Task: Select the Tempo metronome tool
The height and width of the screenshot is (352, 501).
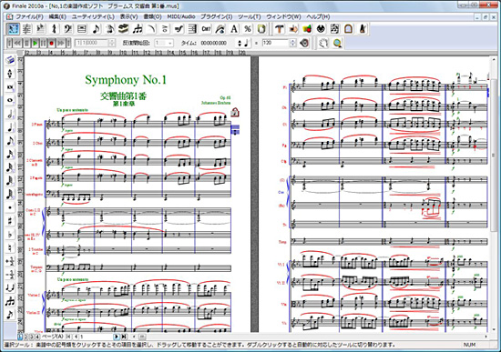Action: [363, 29]
